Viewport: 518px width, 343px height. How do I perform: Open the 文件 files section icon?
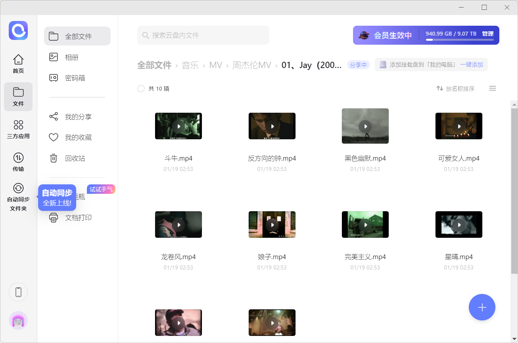(x=18, y=92)
